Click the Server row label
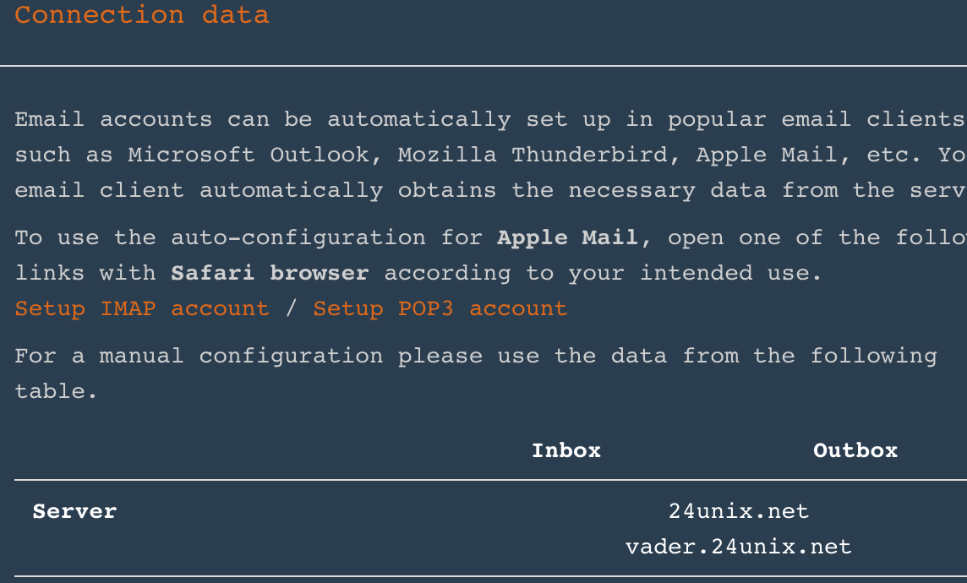Image resolution: width=967 pixels, height=583 pixels. coord(74,511)
